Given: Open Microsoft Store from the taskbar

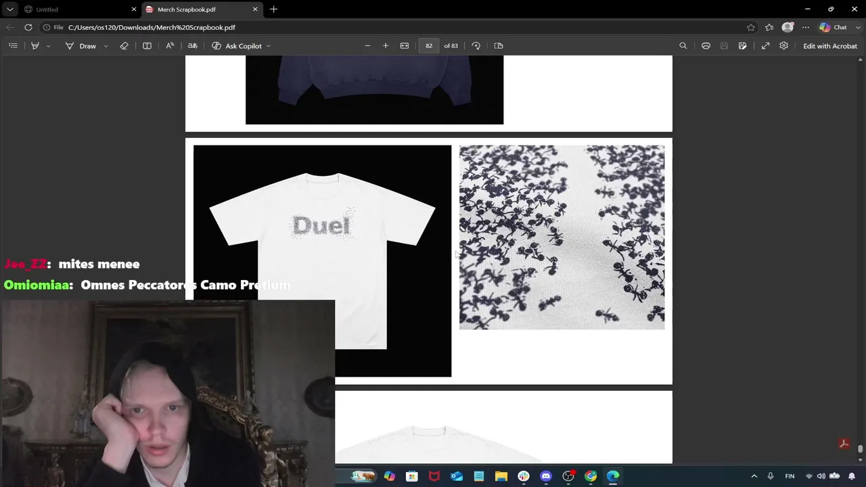Looking at the screenshot, I should [411, 476].
